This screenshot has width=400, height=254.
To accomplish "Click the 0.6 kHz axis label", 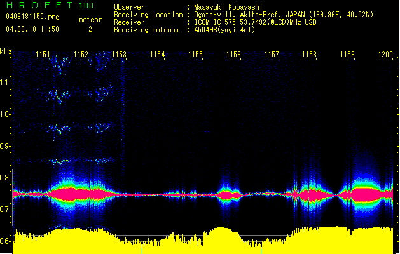I will tap(6, 241).
